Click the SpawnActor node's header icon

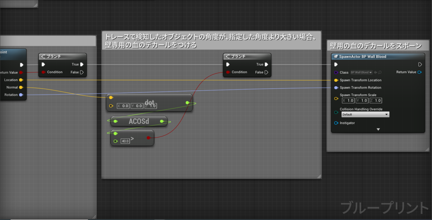tap(336, 56)
